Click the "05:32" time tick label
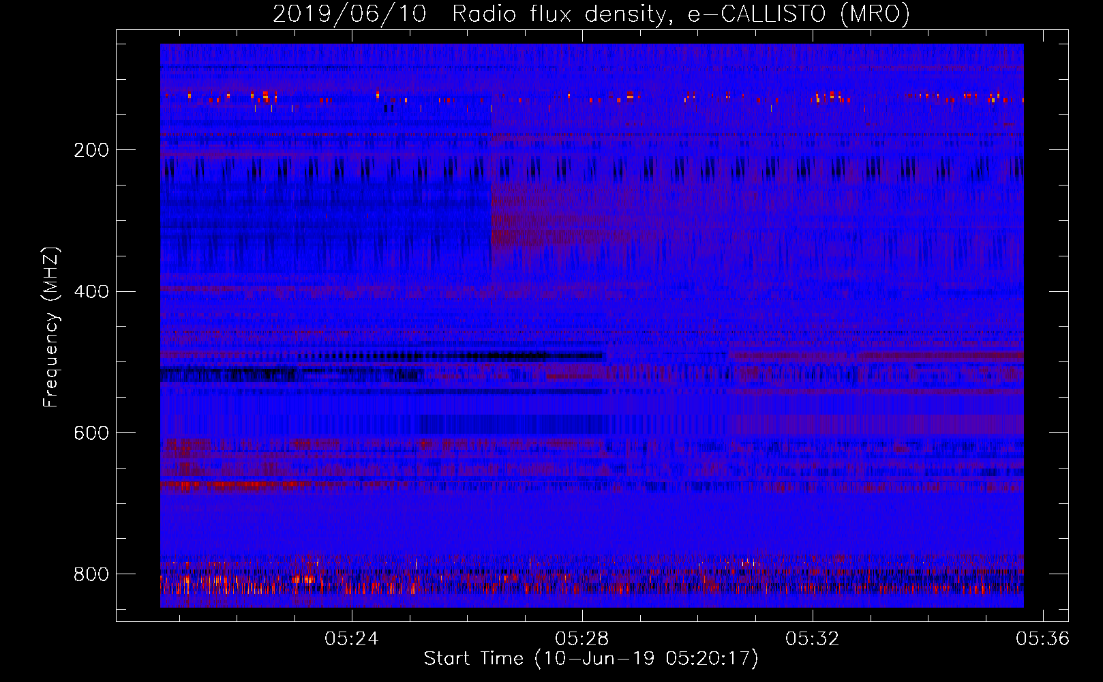The width and height of the screenshot is (1103, 682). coord(812,639)
